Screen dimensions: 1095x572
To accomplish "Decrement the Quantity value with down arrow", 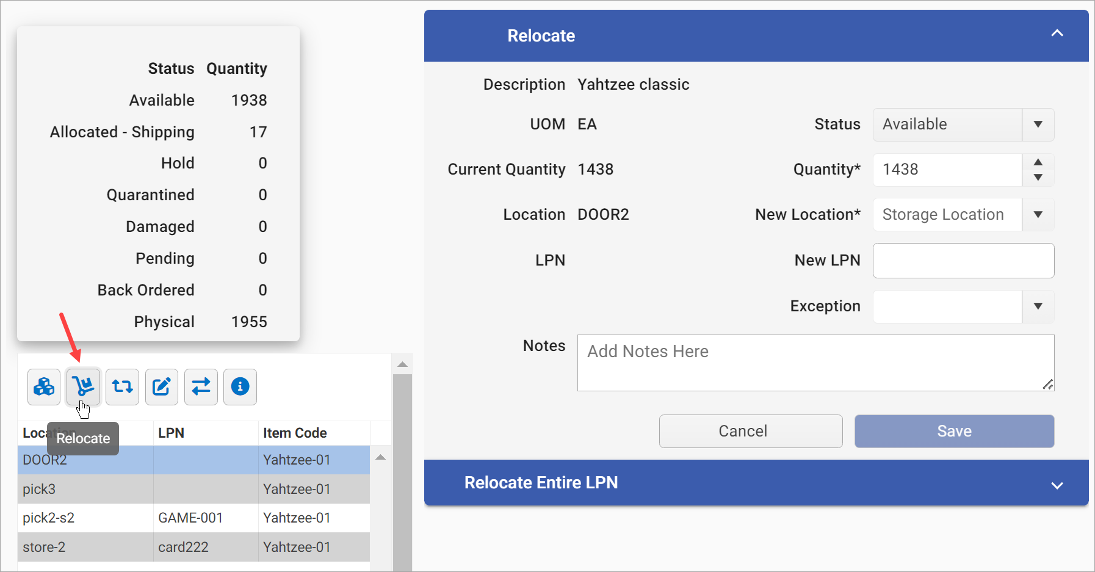I will coord(1038,177).
